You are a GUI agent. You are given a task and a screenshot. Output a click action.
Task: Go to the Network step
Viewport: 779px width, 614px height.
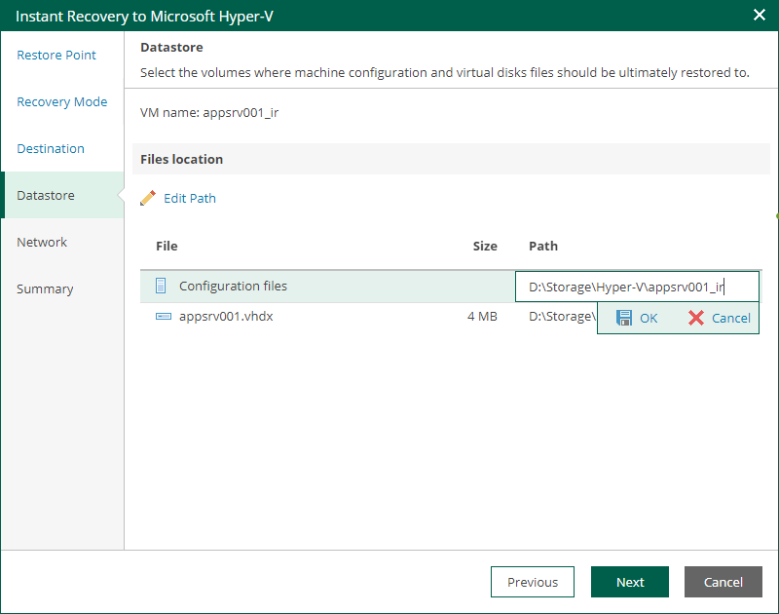point(42,242)
